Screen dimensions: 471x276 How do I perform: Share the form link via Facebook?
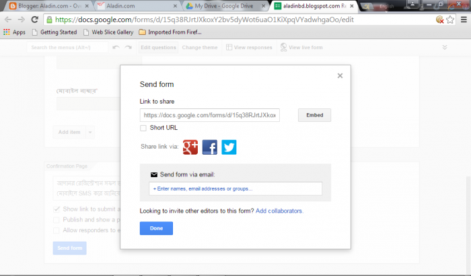click(x=210, y=147)
